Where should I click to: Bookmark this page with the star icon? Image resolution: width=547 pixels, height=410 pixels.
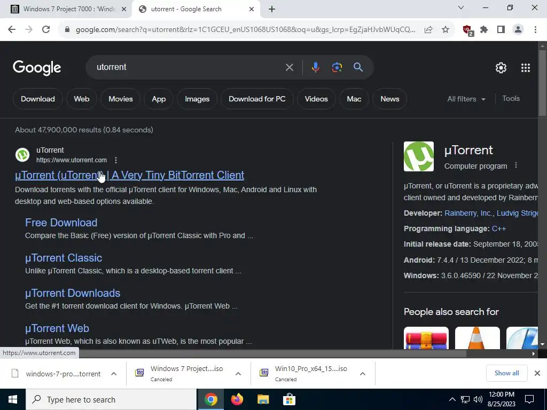tap(446, 30)
